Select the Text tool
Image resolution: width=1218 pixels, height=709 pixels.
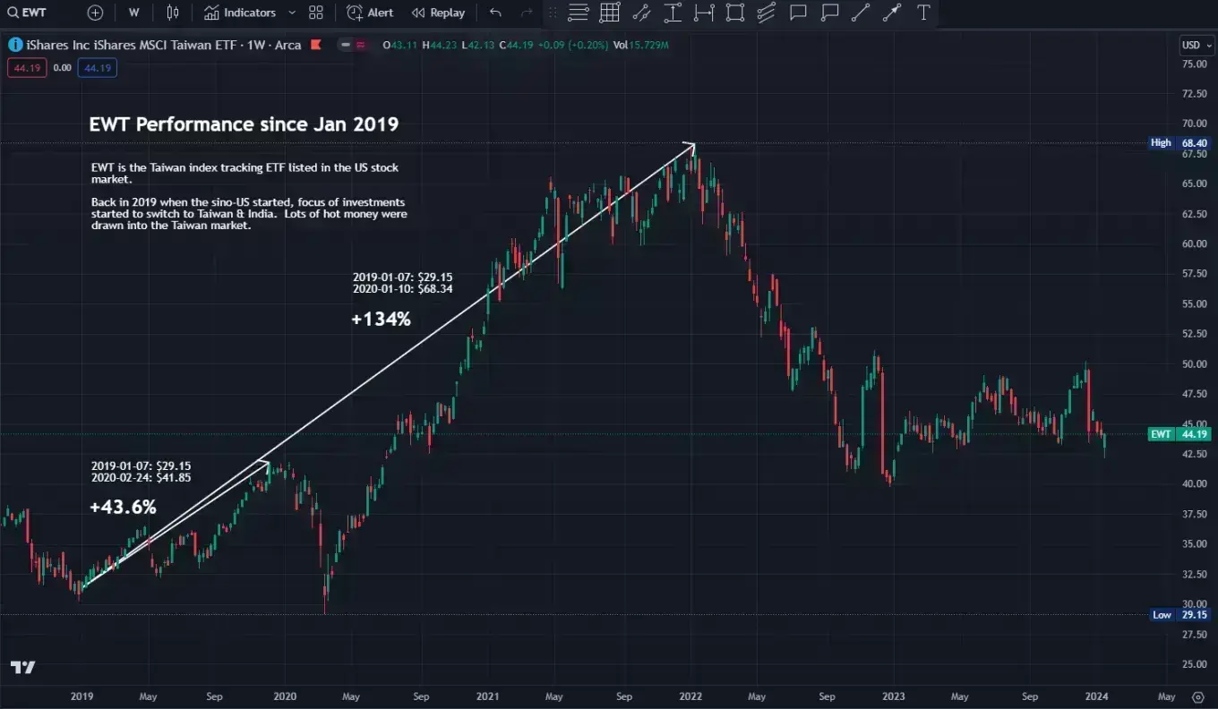pyautogui.click(x=923, y=13)
